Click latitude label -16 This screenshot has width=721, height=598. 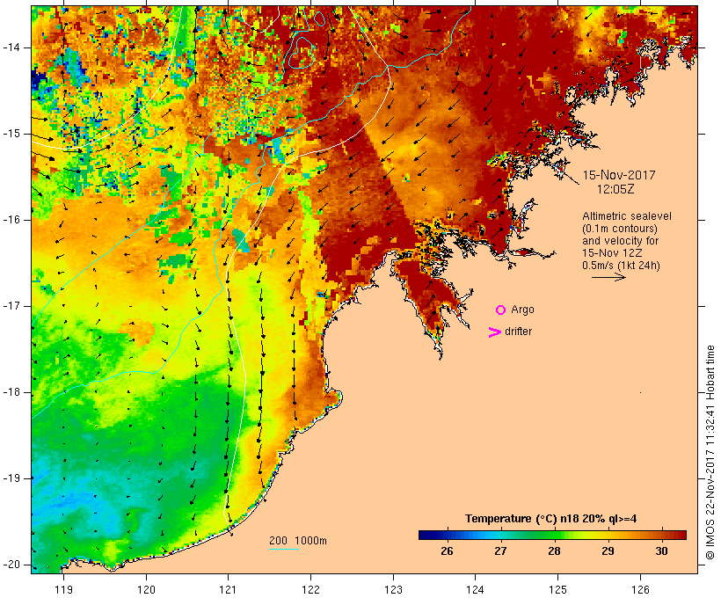click(x=11, y=220)
